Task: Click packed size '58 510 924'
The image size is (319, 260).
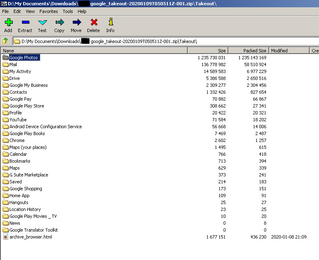Action: pyautogui.click(x=255, y=64)
